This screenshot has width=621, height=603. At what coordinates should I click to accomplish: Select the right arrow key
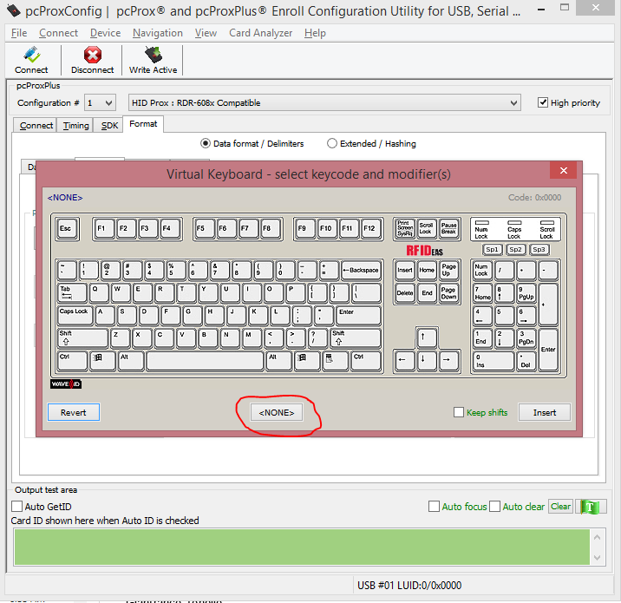[x=448, y=361]
